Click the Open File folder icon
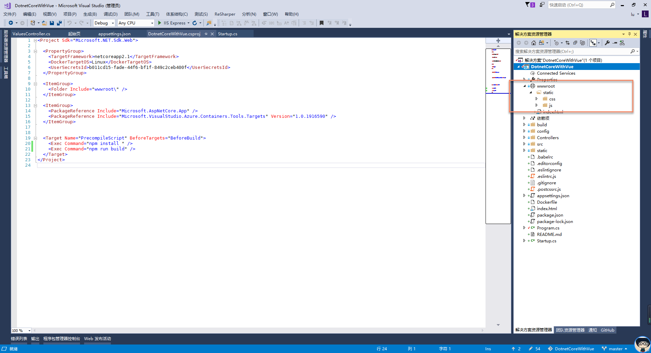Viewport: 651px width, 353px height. pos(44,23)
